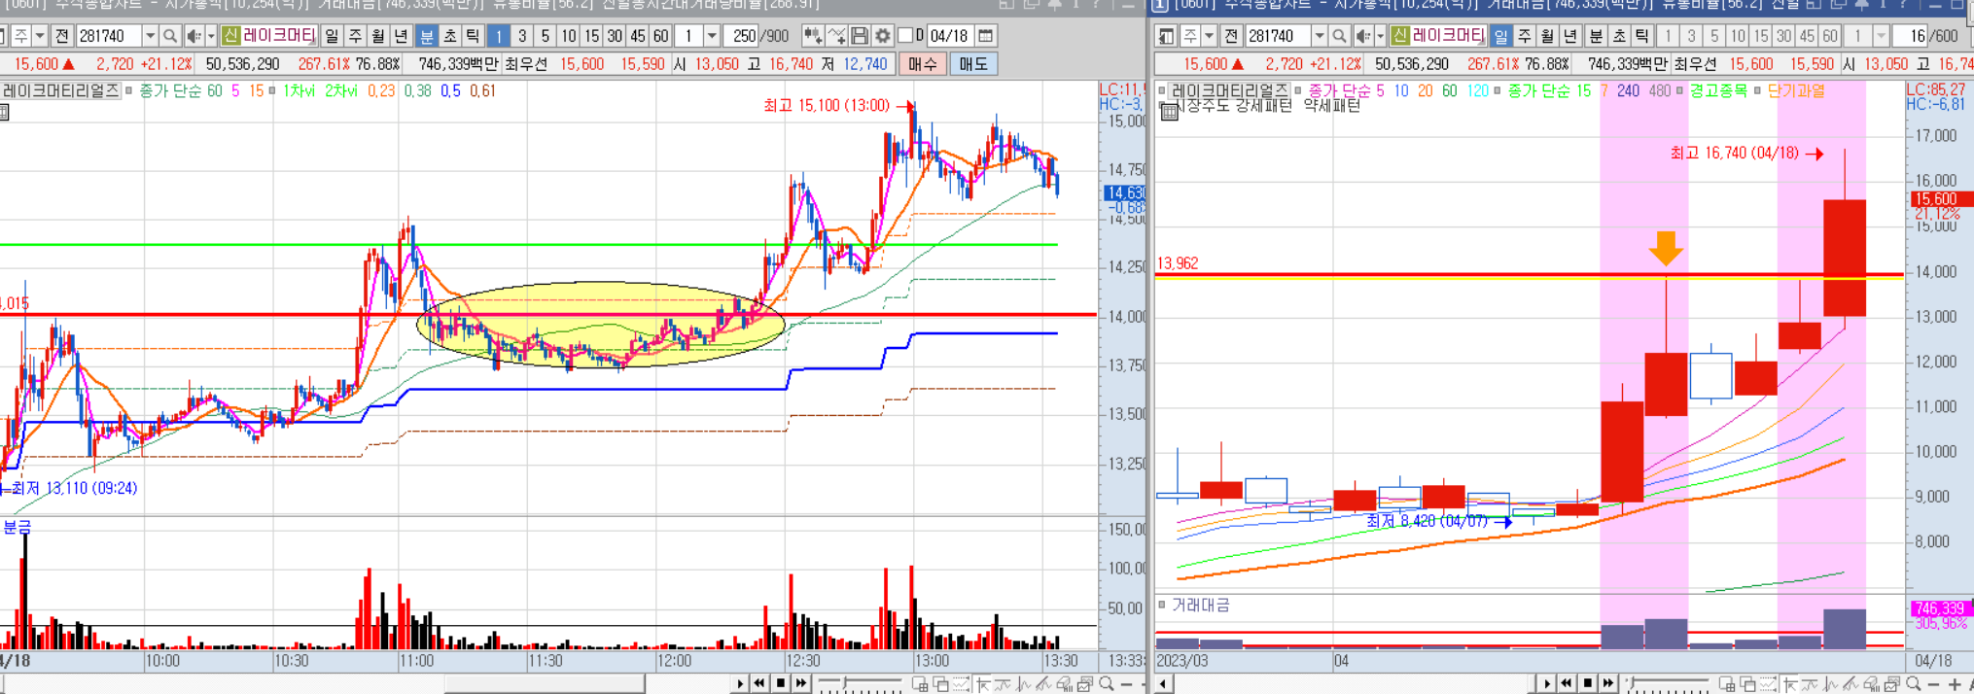Image resolution: width=1974 pixels, height=694 pixels.
Task: Toggle side panel icon in right chart
Action: tap(1166, 36)
